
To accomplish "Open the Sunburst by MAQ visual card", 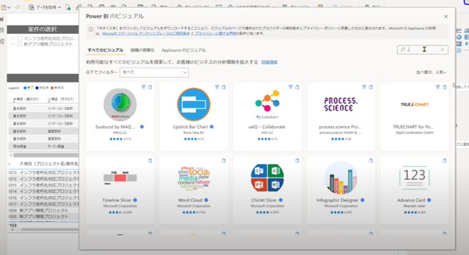I will coord(120,117).
